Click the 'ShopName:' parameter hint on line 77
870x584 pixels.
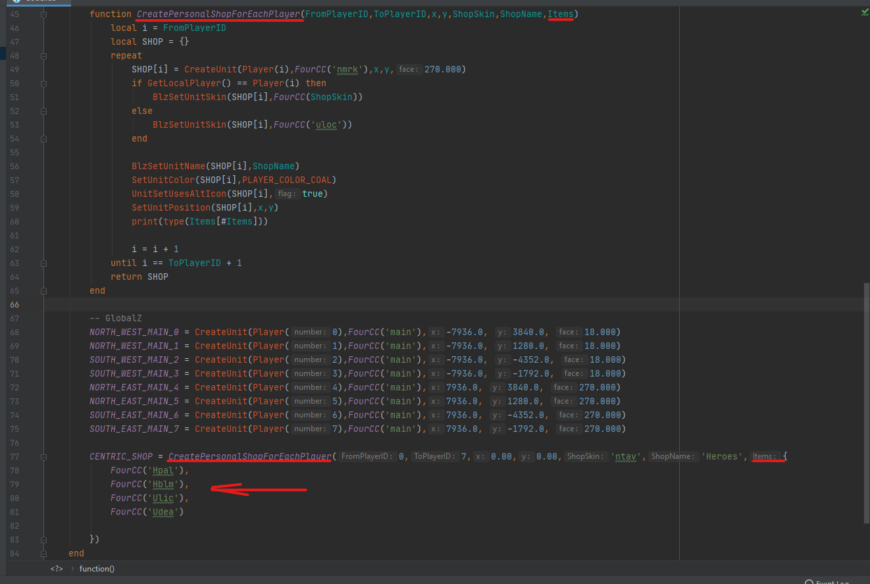point(675,457)
